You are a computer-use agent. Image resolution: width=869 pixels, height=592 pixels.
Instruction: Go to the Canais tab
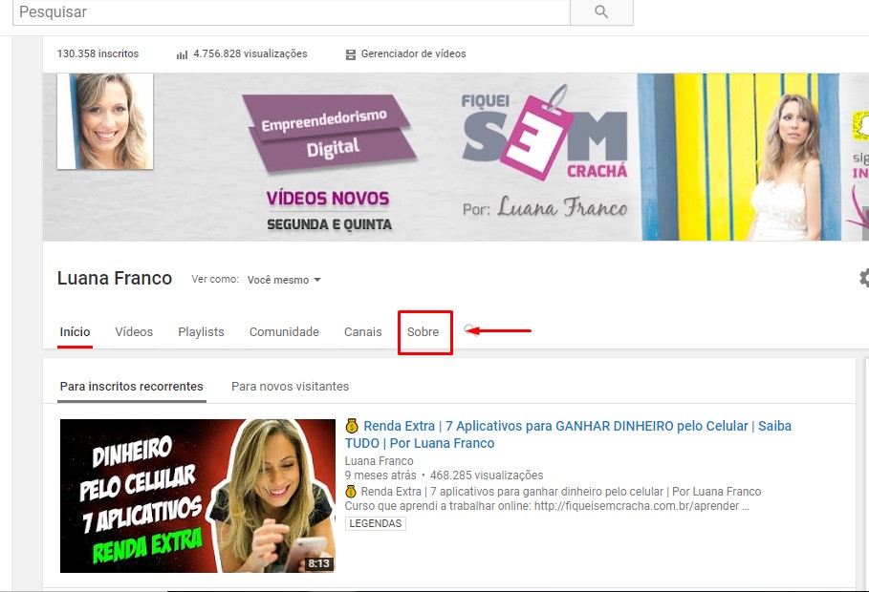(x=363, y=331)
